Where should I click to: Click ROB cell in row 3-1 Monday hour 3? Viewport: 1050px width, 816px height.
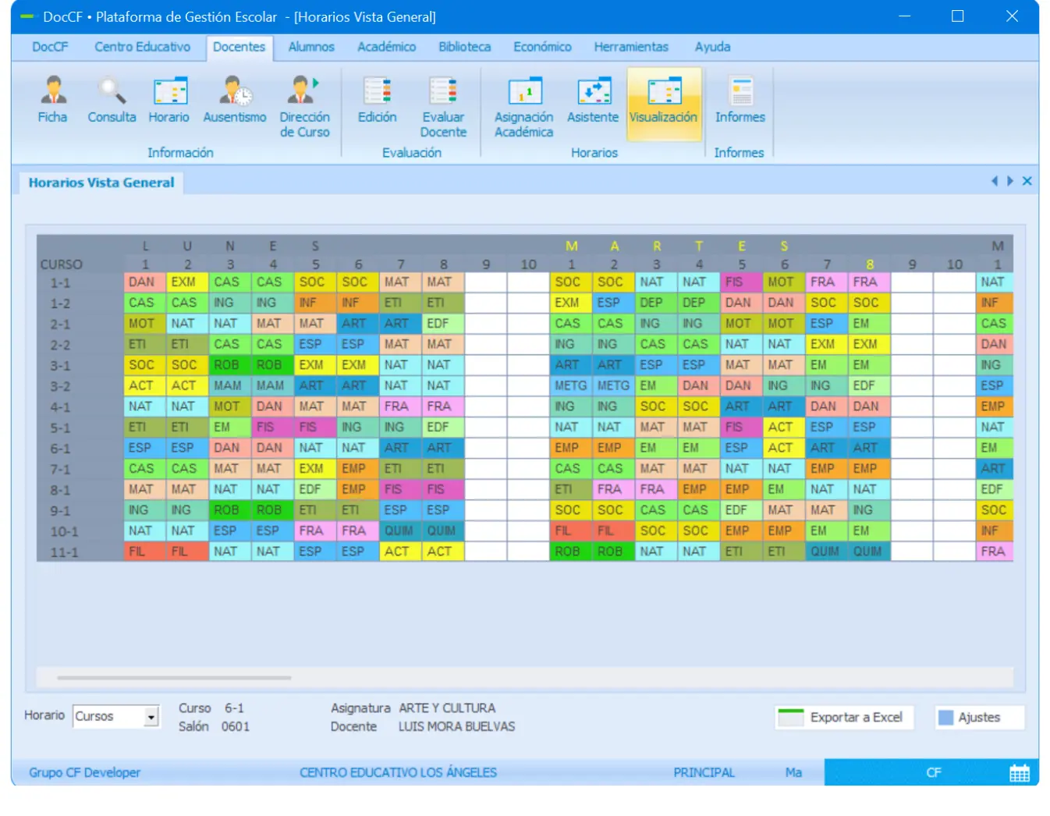coord(230,365)
